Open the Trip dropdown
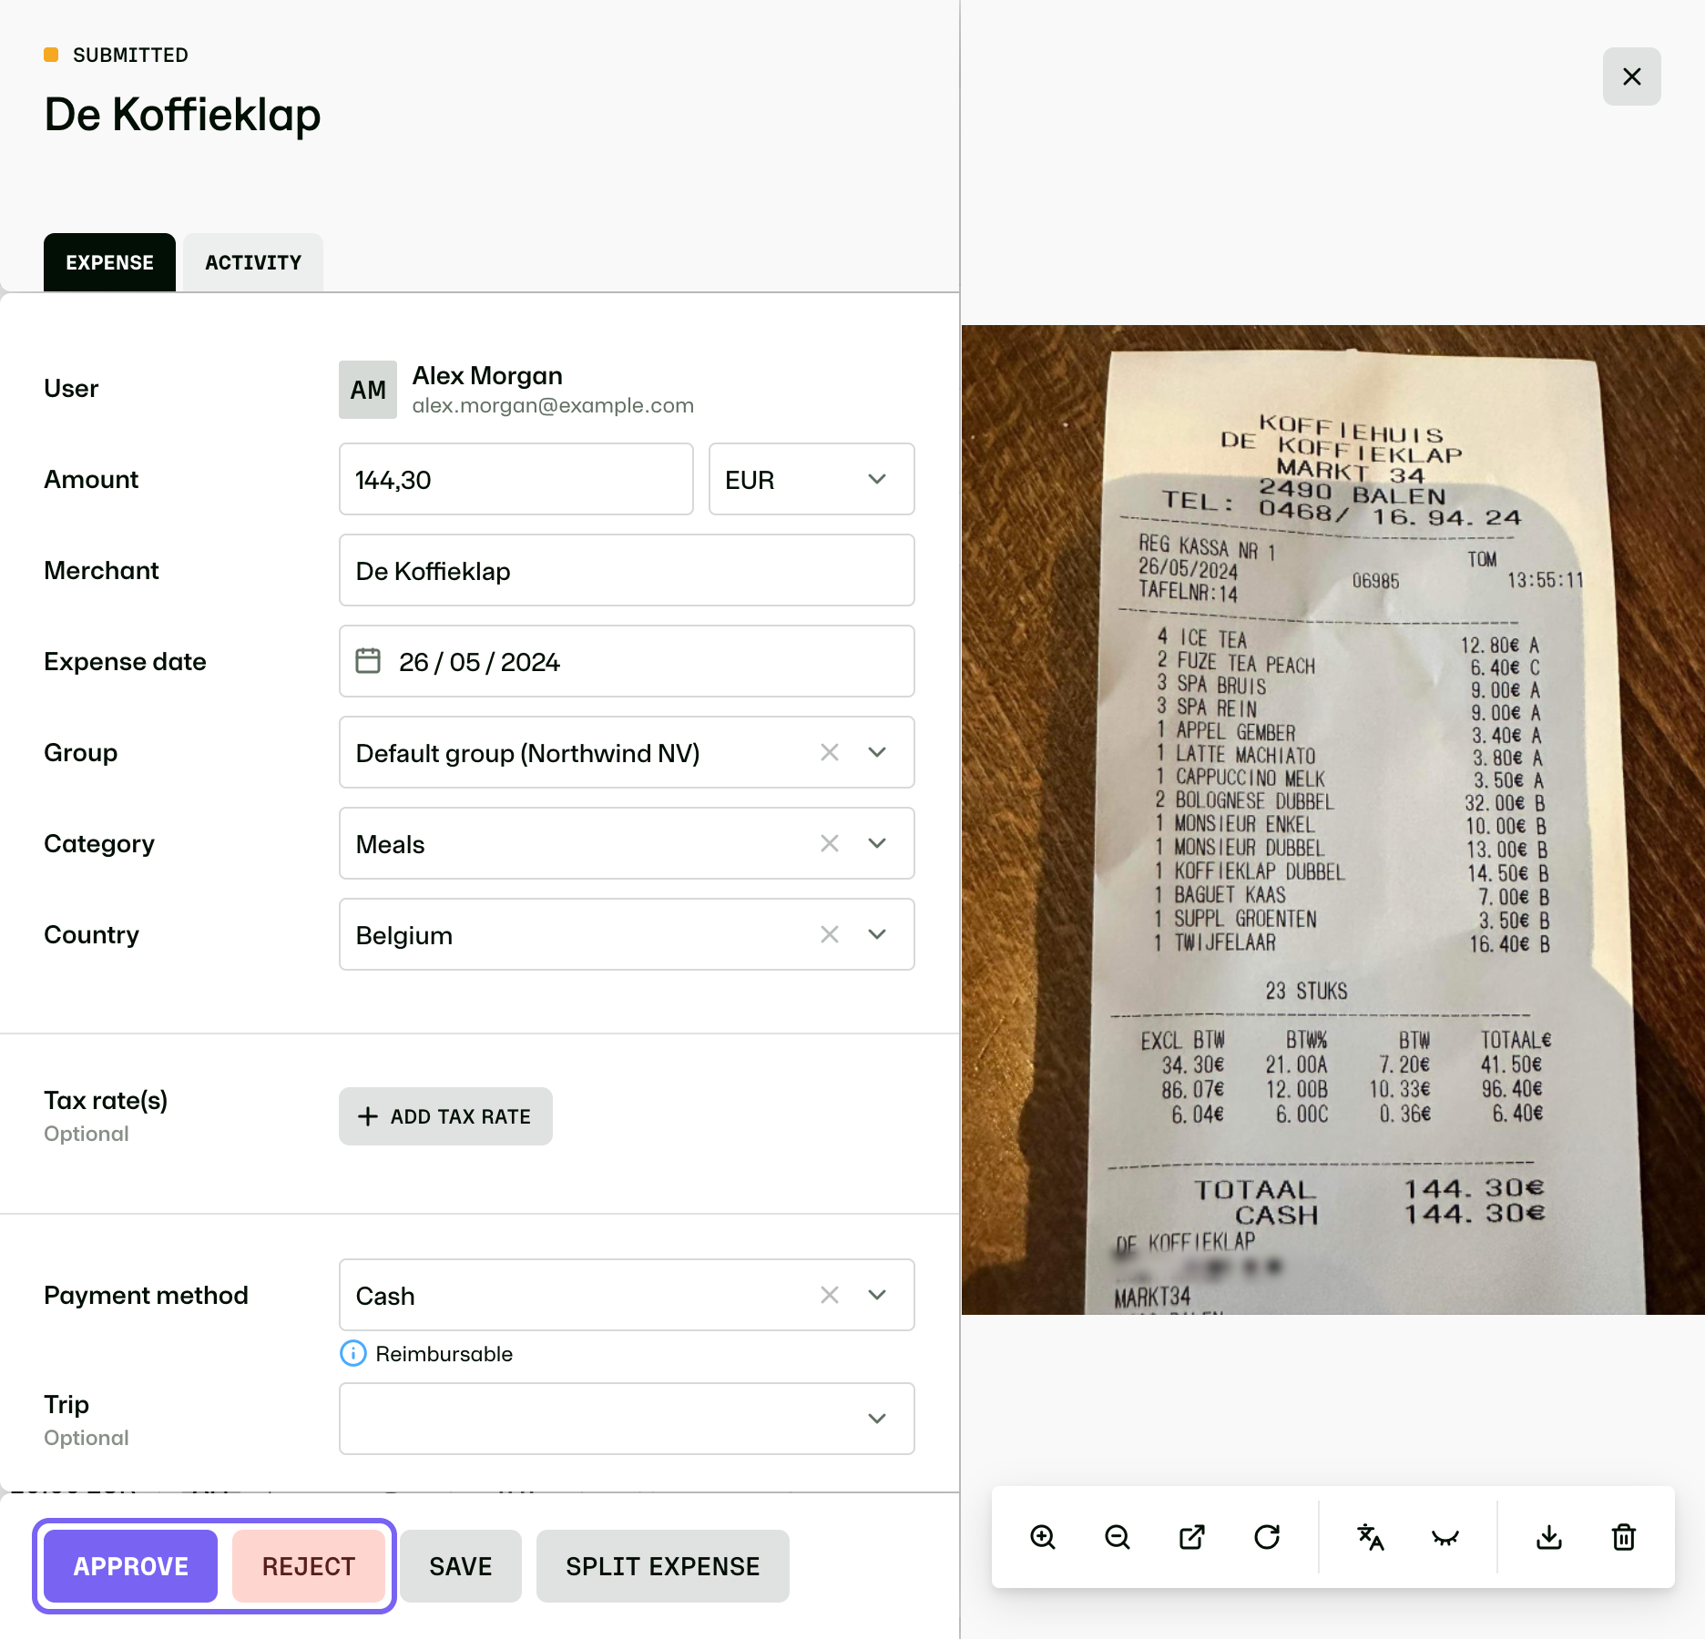1705x1639 pixels. [x=627, y=1419]
